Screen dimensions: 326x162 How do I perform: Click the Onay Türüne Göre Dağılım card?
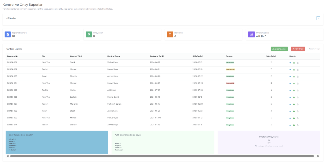click(57, 143)
